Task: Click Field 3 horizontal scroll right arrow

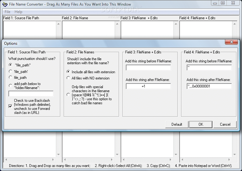Action: (170, 160)
